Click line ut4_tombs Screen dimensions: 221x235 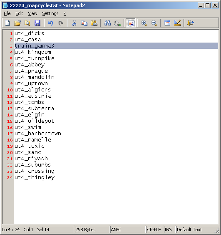pyautogui.click(x=29, y=102)
